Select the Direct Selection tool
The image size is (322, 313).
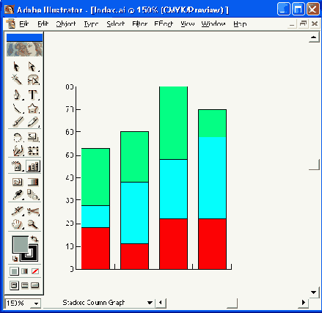(x=32, y=67)
